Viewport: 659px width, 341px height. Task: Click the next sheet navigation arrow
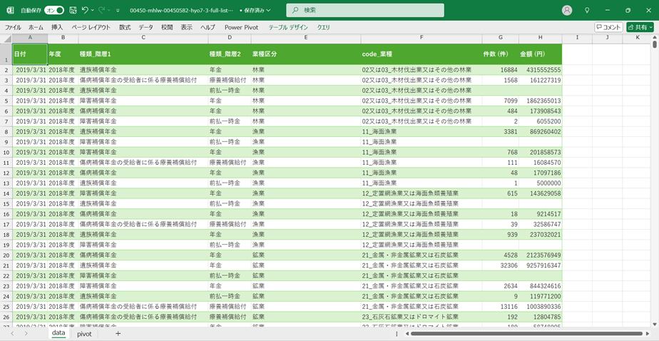pos(26,333)
